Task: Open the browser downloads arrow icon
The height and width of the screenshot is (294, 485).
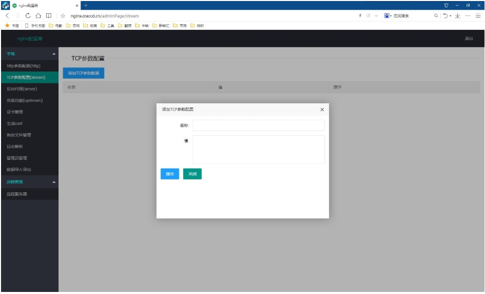Action: click(457, 16)
